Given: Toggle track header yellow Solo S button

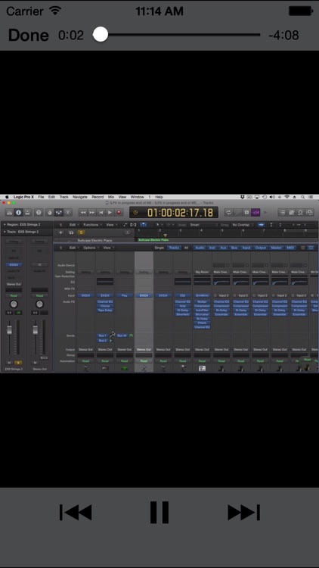Looking at the screenshot, I should coord(81,233).
